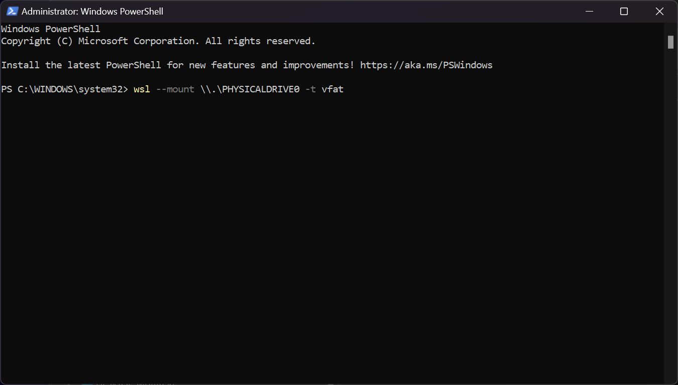Click the 'wsl' command word

tap(142, 89)
